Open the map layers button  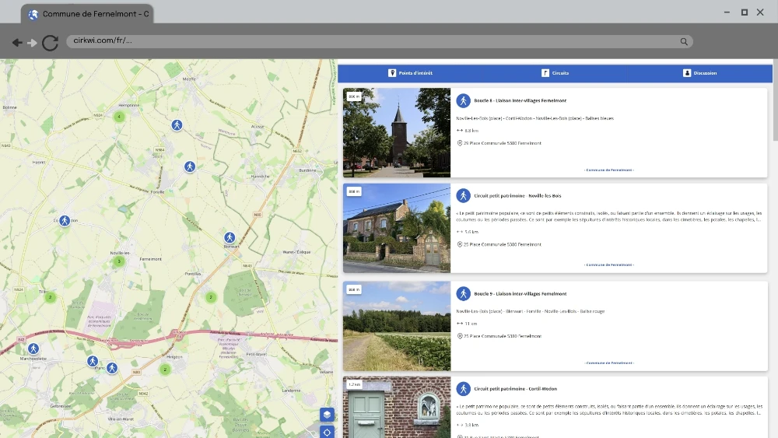click(x=327, y=414)
